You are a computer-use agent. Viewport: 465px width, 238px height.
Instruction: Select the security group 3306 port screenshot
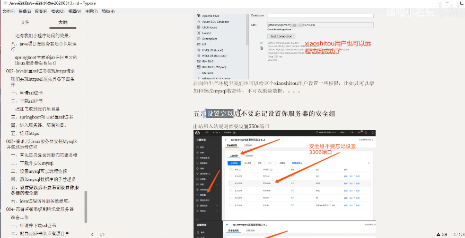click(x=284, y=175)
